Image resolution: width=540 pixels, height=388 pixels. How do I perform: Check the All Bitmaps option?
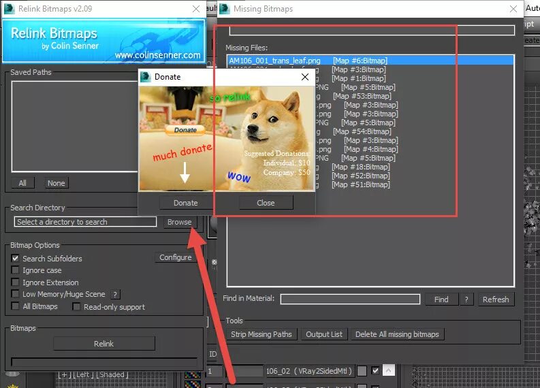pyautogui.click(x=15, y=306)
